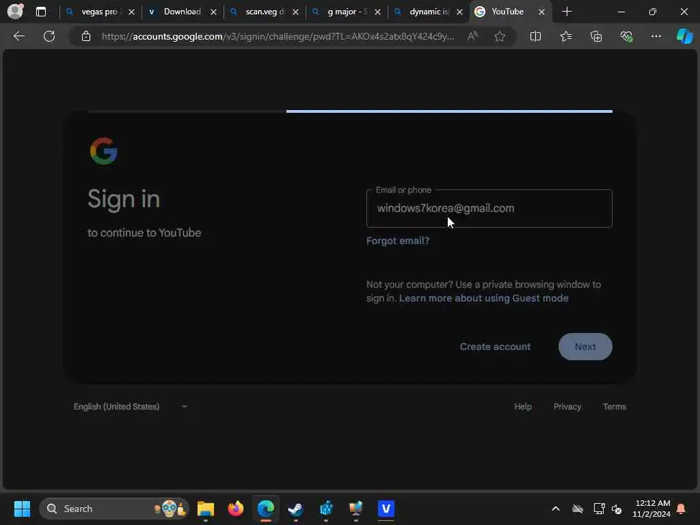
Task: Open File Explorer from the taskbar
Action: point(206,509)
